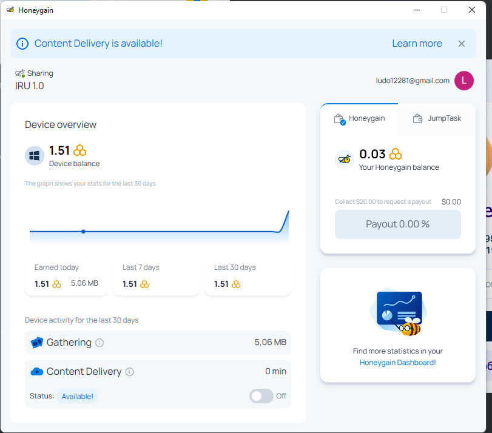
Task: Open the account avatar labeled L
Action: click(463, 81)
